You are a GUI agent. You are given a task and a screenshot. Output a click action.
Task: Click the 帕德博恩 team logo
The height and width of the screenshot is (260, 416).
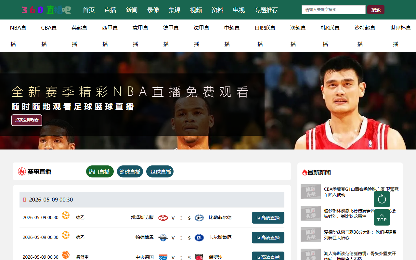pyautogui.click(x=163, y=238)
